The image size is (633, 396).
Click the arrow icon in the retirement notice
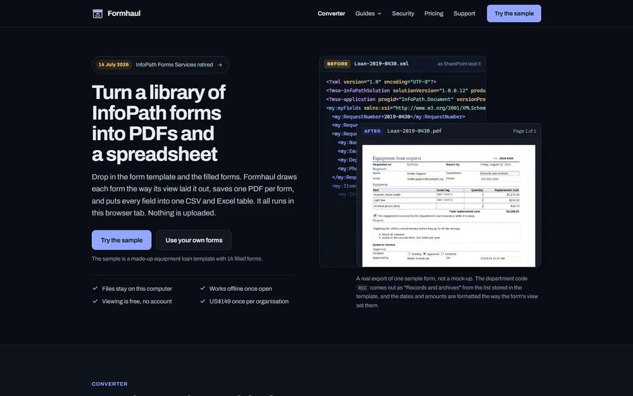[220, 65]
